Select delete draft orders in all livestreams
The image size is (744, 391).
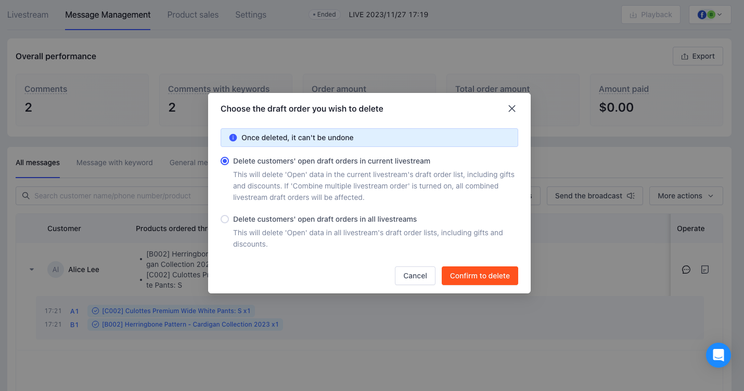(225, 219)
